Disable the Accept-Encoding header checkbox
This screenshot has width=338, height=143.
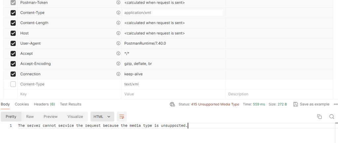[13, 64]
